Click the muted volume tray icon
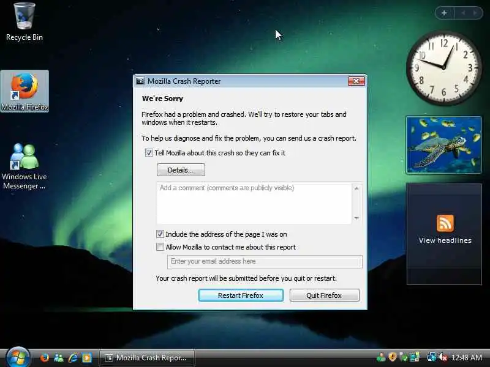The width and height of the screenshot is (490, 367). pyautogui.click(x=443, y=357)
